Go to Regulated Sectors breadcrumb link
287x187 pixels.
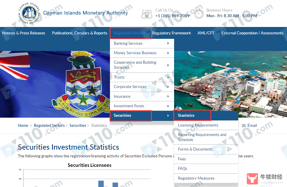coord(49,125)
